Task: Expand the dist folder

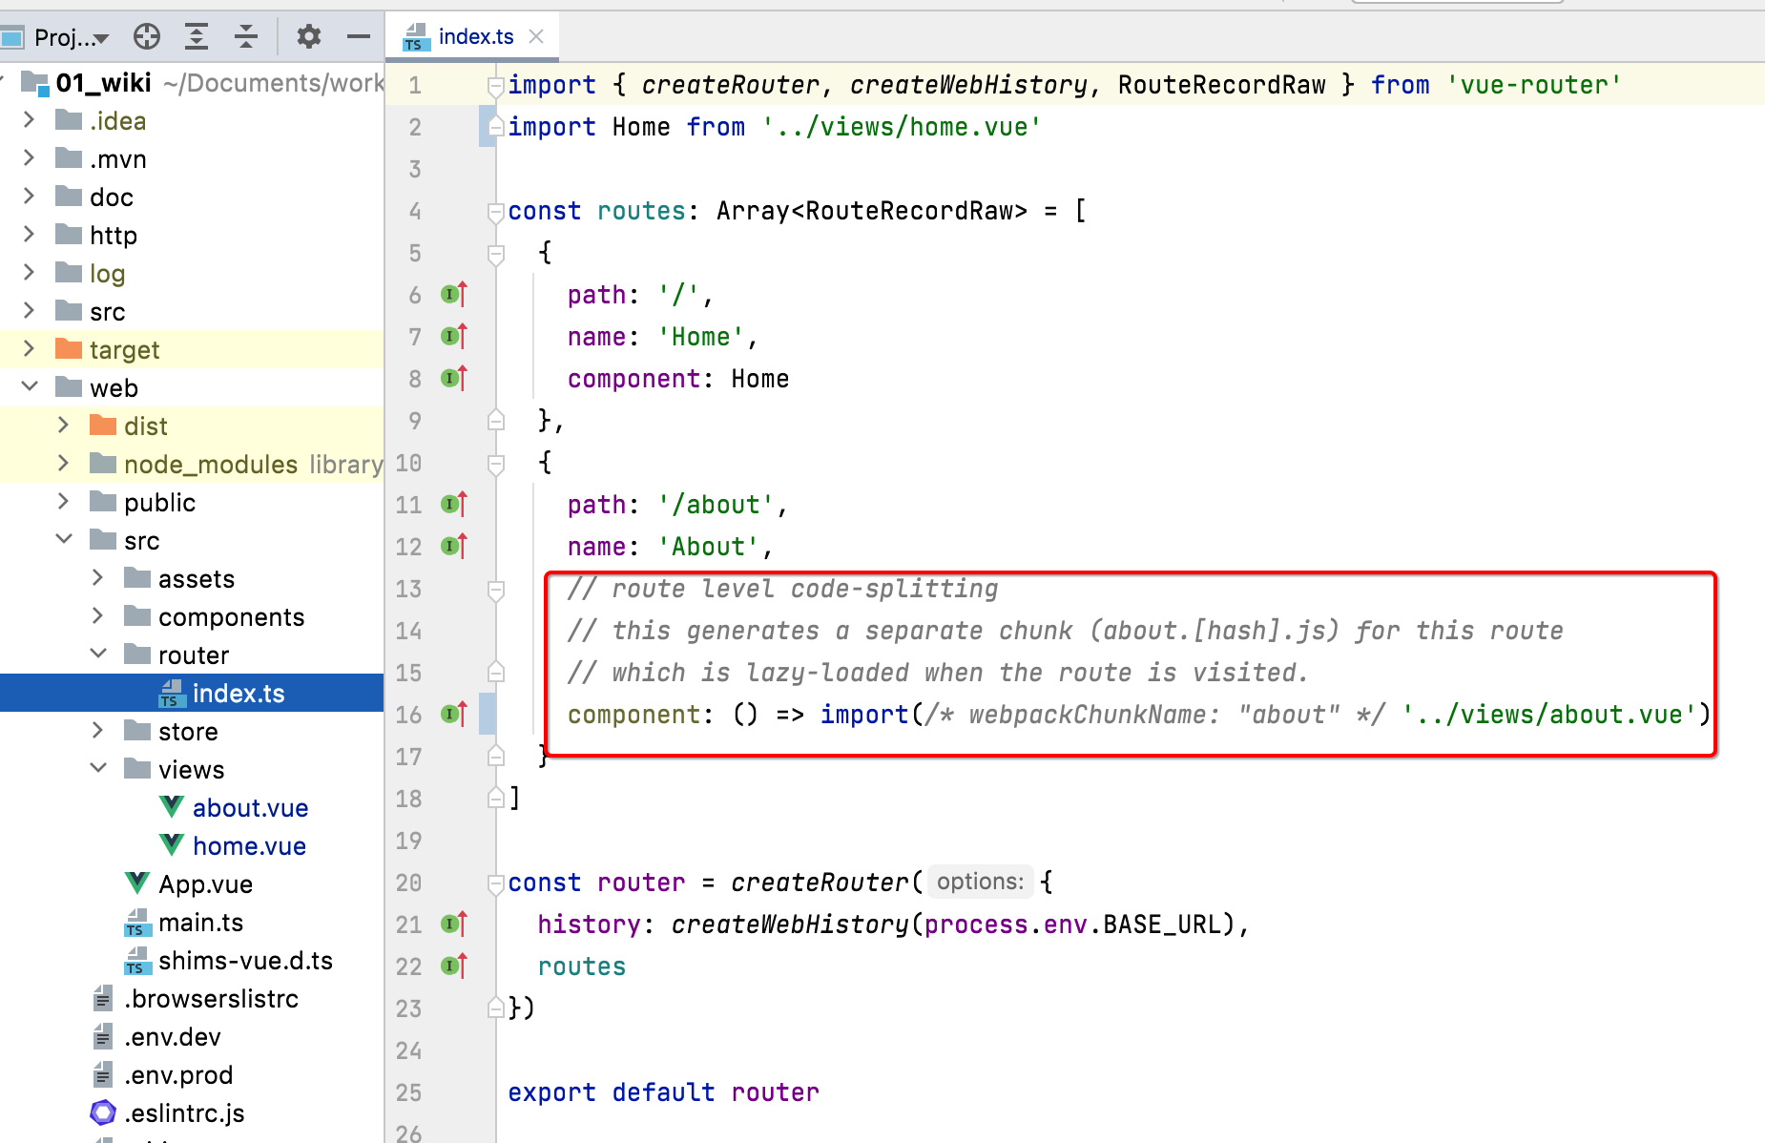Action: click(x=63, y=426)
